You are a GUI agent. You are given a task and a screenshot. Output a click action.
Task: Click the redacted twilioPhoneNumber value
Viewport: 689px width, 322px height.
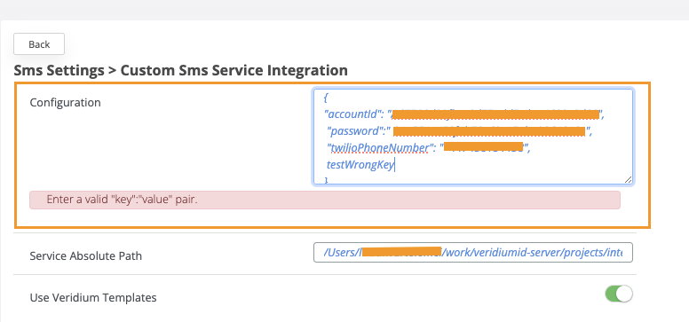pos(483,146)
